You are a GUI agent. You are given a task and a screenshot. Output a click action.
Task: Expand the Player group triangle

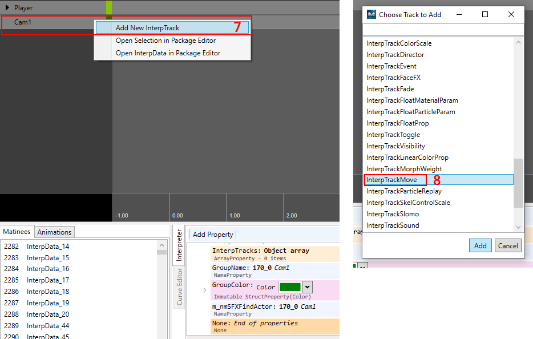[7, 7]
